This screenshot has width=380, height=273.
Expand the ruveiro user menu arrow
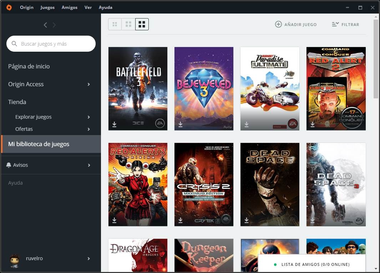(89, 258)
